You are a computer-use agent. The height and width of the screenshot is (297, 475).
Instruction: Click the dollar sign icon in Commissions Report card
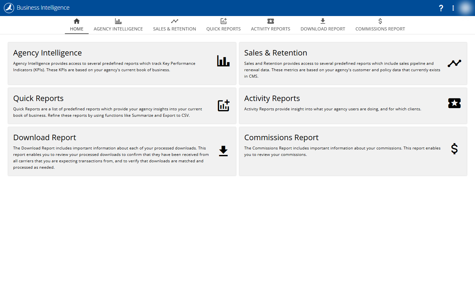pos(454,149)
